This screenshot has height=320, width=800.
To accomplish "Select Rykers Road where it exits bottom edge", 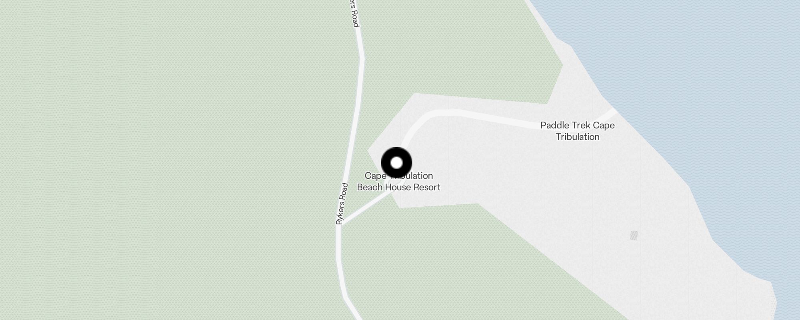I will coord(355,314).
